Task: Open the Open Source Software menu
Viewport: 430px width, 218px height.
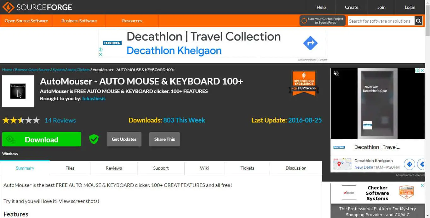Action: [x=26, y=21]
